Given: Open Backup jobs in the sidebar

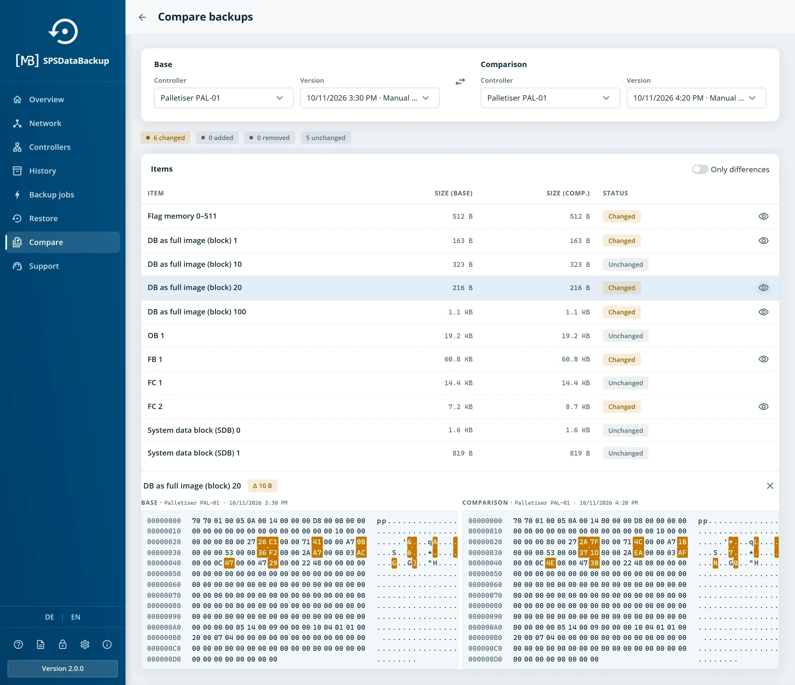Looking at the screenshot, I should click(x=63, y=195).
